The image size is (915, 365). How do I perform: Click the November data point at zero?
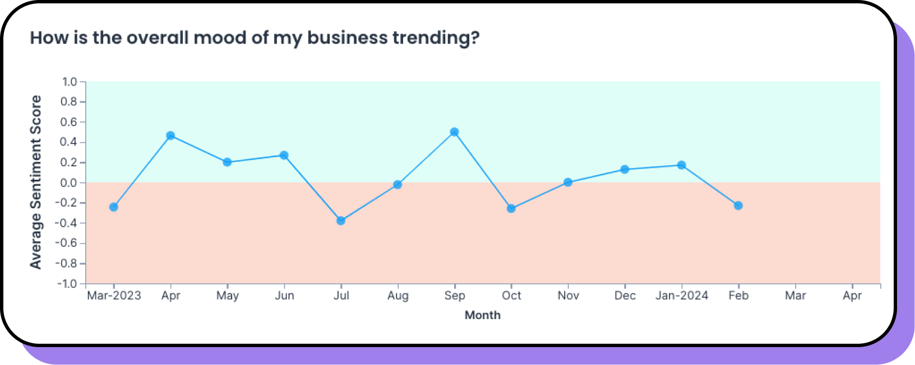pyautogui.click(x=568, y=182)
